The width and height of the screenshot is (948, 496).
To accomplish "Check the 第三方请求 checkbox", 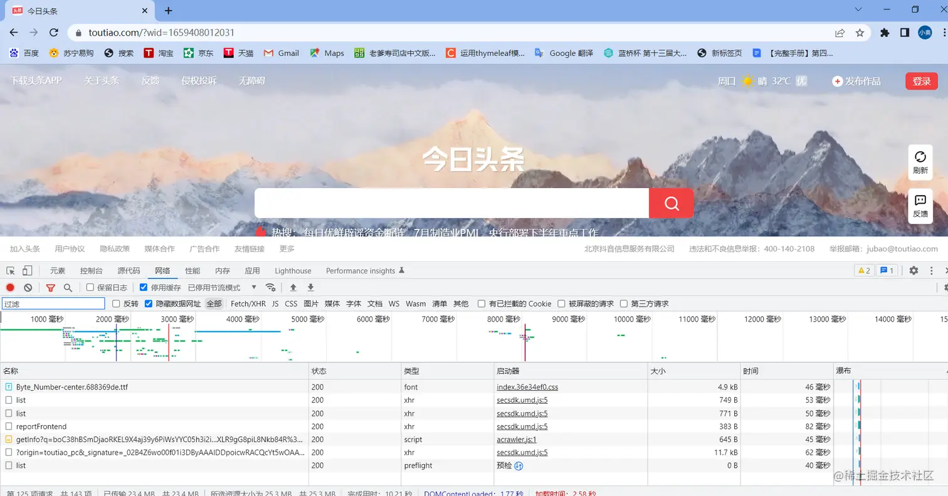I will [x=624, y=303].
